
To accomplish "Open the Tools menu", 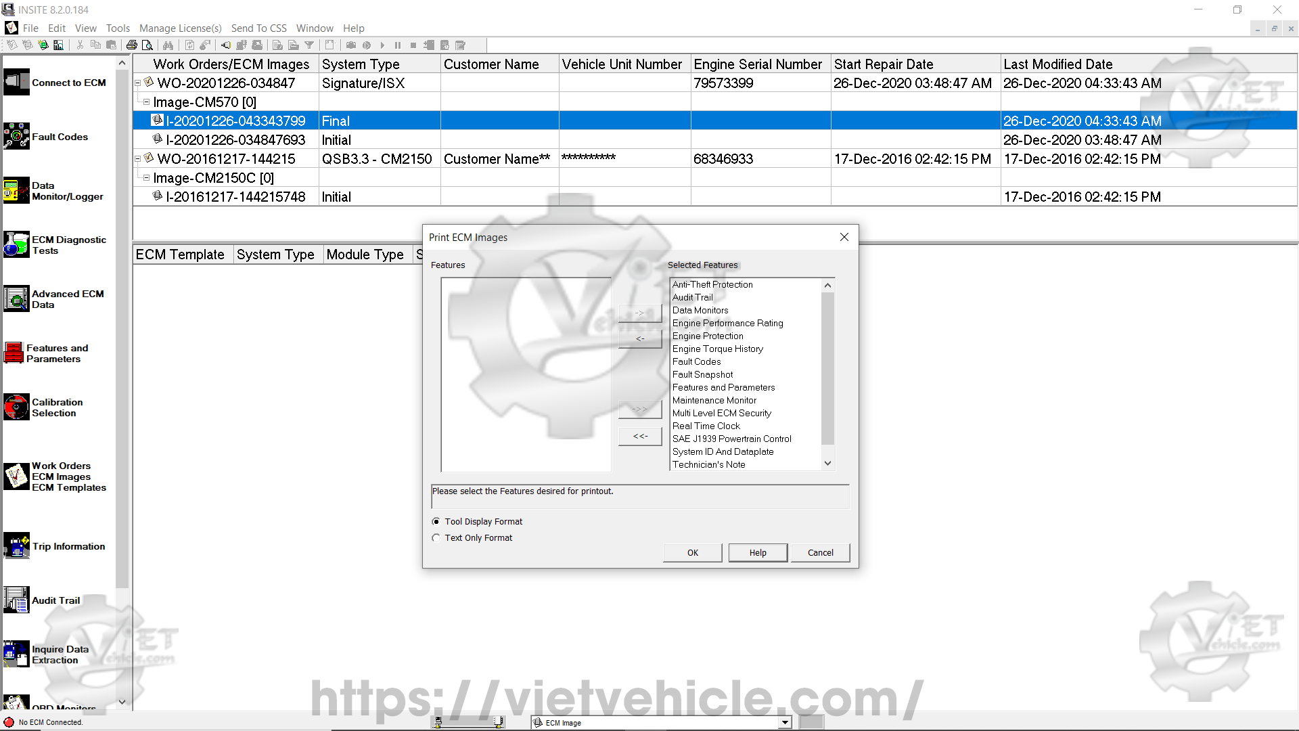I will point(118,28).
